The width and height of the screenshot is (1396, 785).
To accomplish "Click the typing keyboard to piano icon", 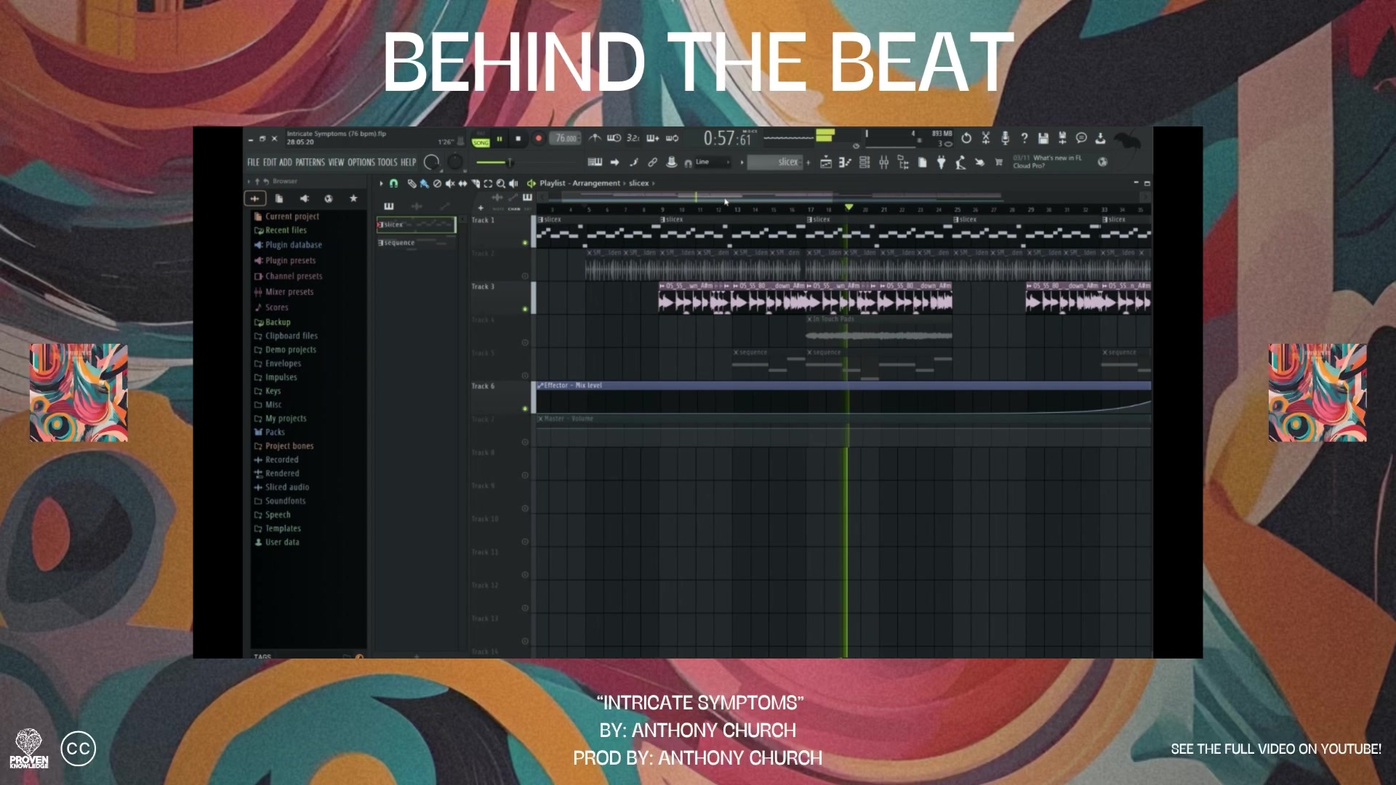I will click(x=595, y=162).
